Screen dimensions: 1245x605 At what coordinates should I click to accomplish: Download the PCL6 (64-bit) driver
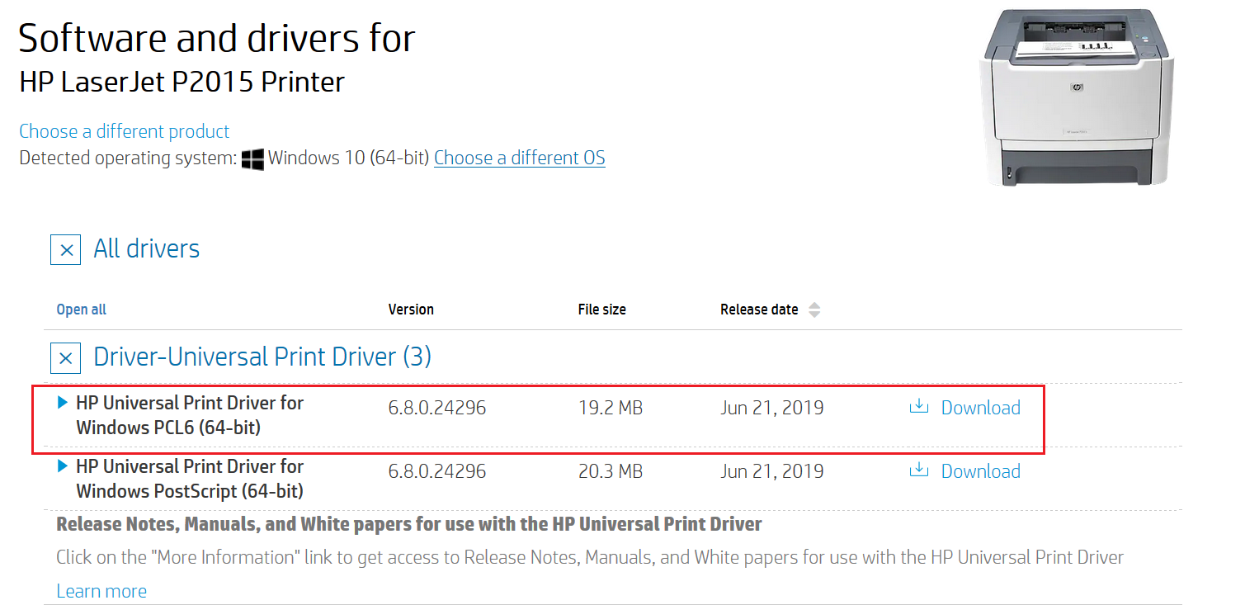(981, 408)
